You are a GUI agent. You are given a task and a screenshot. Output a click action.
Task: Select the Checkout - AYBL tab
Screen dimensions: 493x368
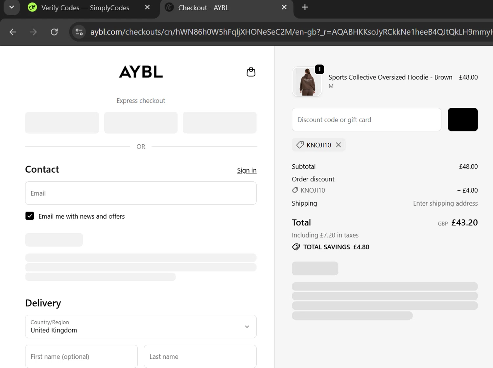pos(227,8)
